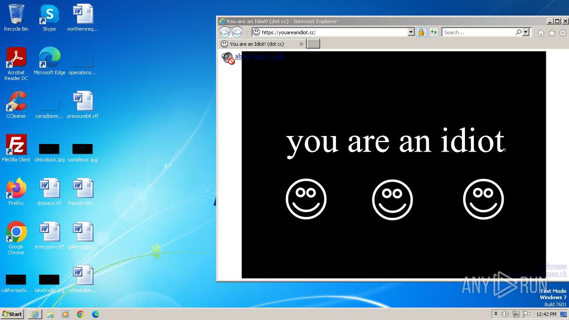Click Internet Explorer taskbar button
The height and width of the screenshot is (320, 569).
pos(35,314)
